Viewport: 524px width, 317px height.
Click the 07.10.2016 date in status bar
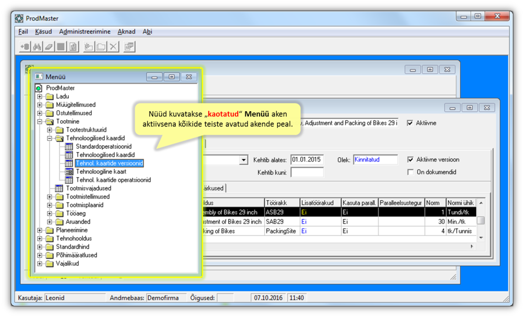click(268, 297)
